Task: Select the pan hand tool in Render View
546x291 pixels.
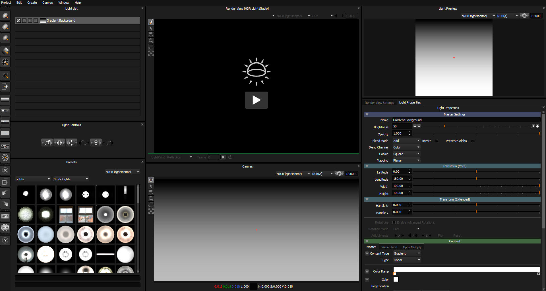Action: tap(151, 34)
